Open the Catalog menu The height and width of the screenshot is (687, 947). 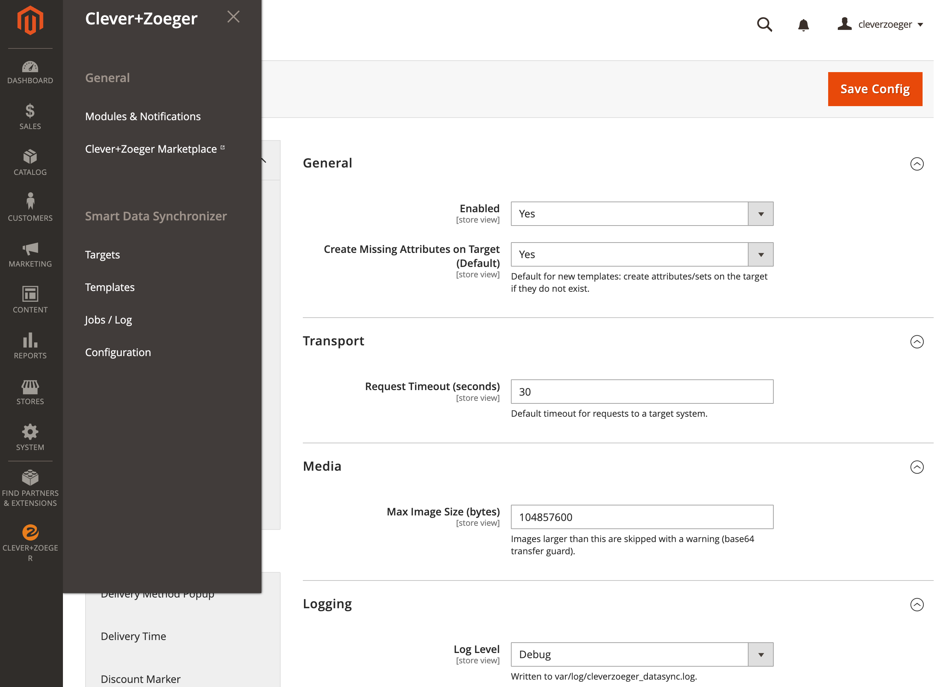tap(30, 163)
